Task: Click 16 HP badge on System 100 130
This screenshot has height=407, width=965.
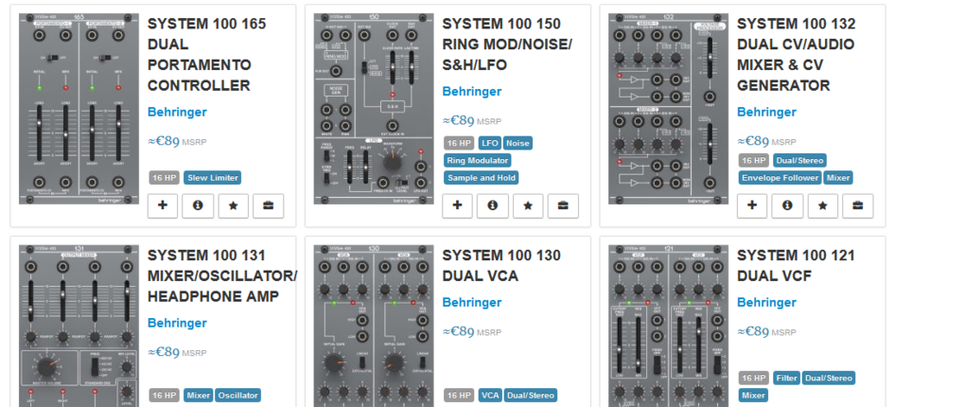Action: click(x=459, y=396)
